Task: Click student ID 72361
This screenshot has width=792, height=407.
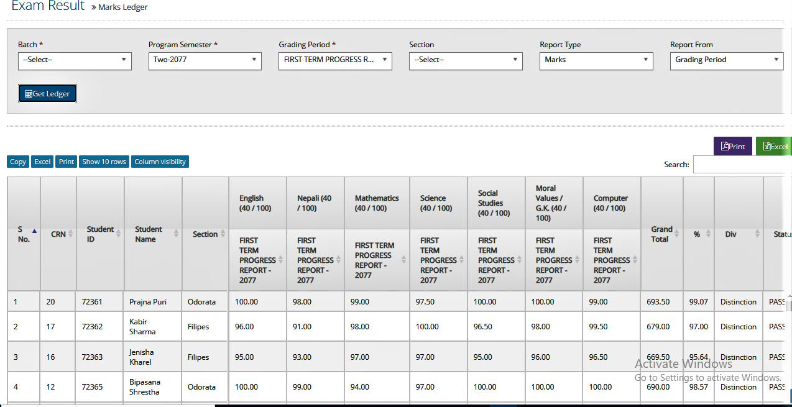Action: tap(92, 302)
